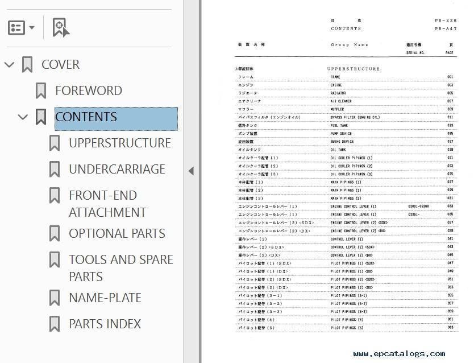Collapse the COVER bookmark tree

[9, 64]
